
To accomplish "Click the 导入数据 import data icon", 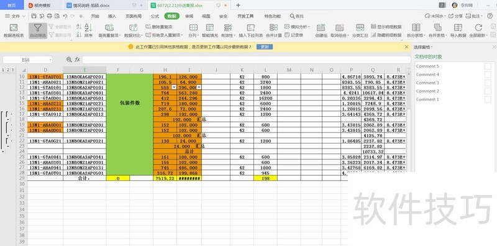I will tap(458, 31).
